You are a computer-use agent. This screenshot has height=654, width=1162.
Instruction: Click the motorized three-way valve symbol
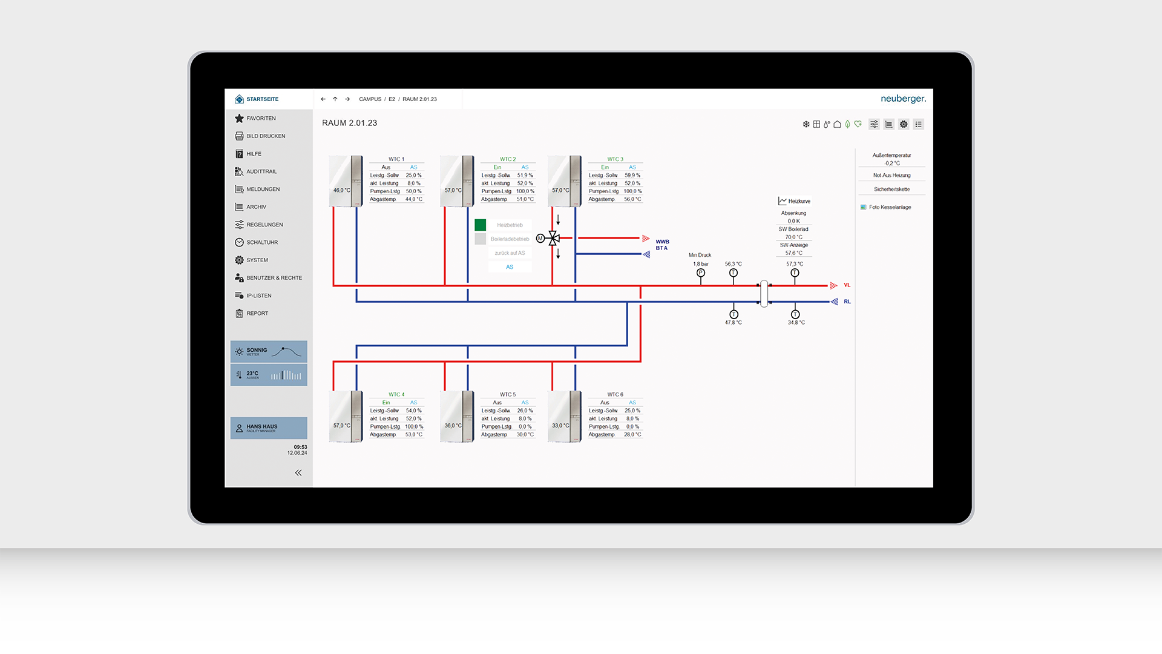tap(553, 238)
